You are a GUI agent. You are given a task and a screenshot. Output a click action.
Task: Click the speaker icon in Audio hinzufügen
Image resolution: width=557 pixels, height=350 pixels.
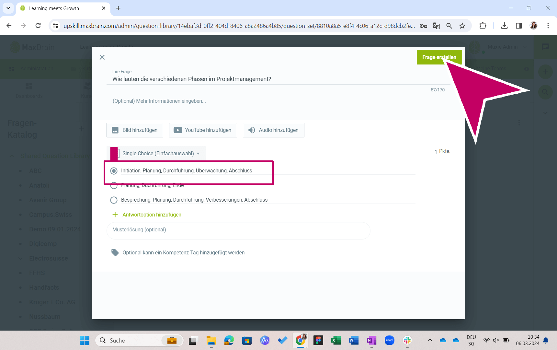252,130
